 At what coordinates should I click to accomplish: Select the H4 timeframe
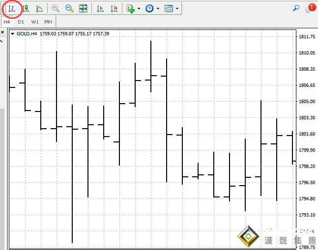click(7, 22)
